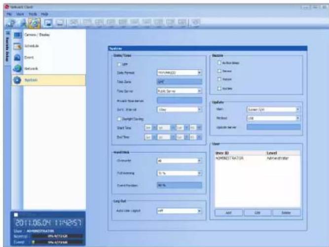329x247 pixels.
Task: Click the Event disk usage bar
Action: point(57,243)
